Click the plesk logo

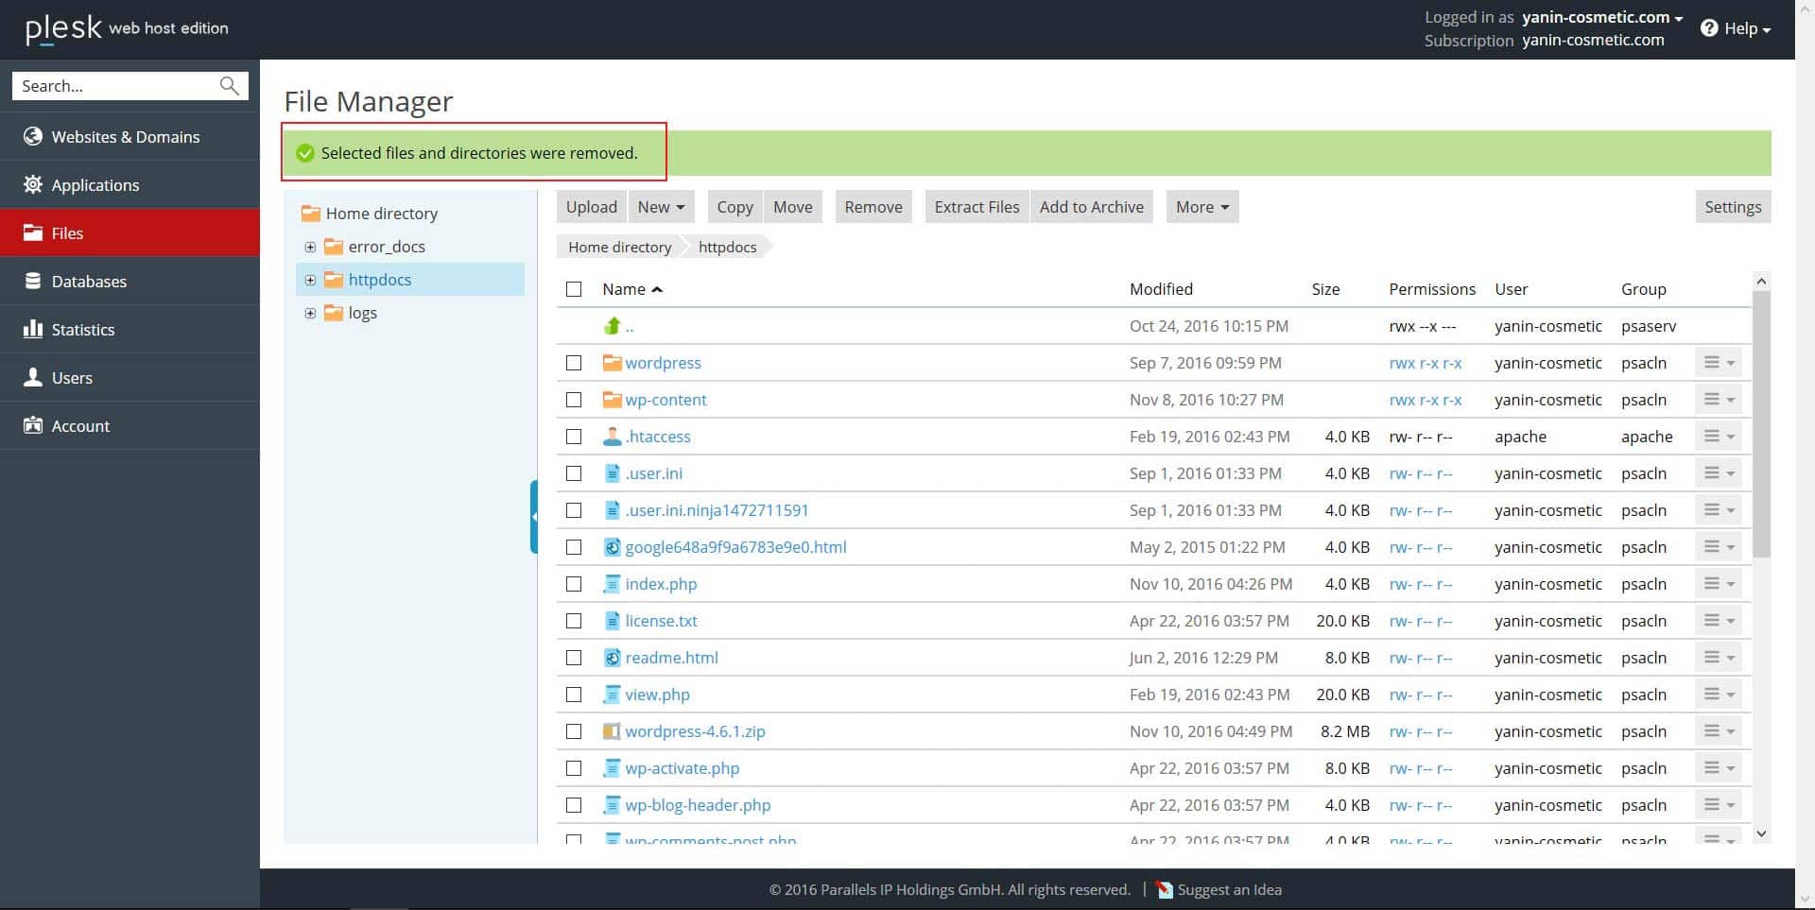[x=63, y=29]
